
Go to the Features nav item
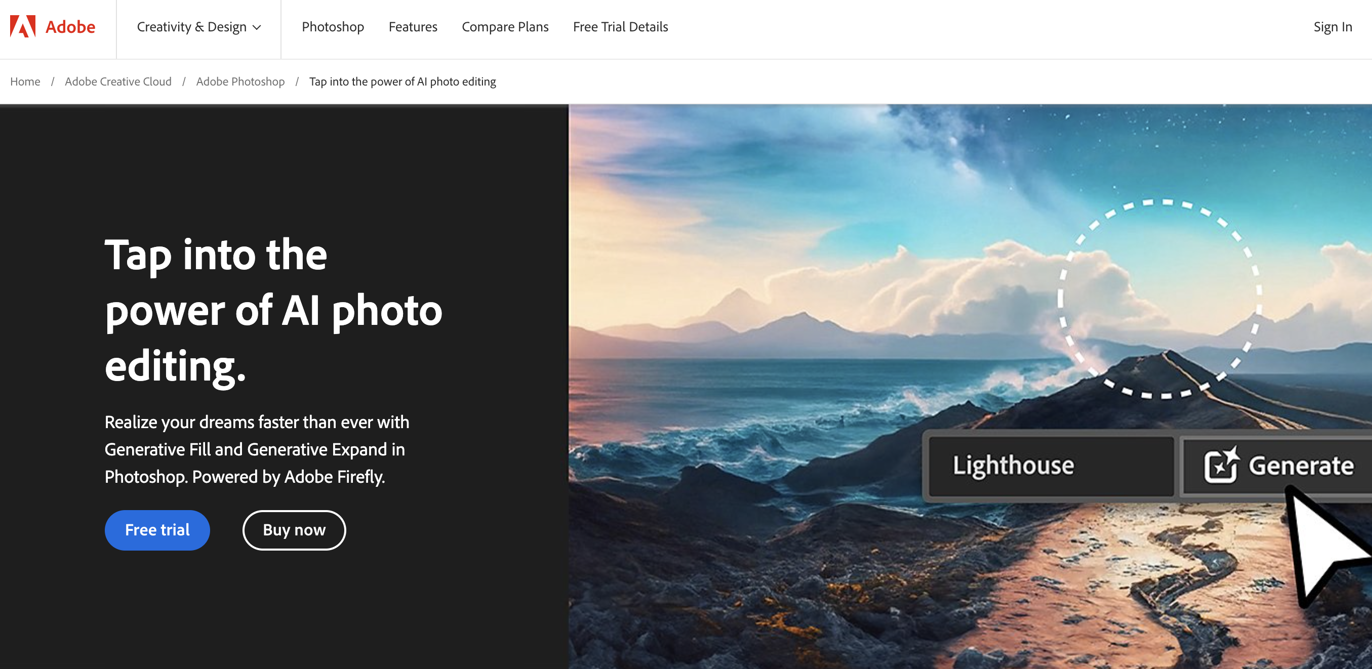tap(413, 27)
